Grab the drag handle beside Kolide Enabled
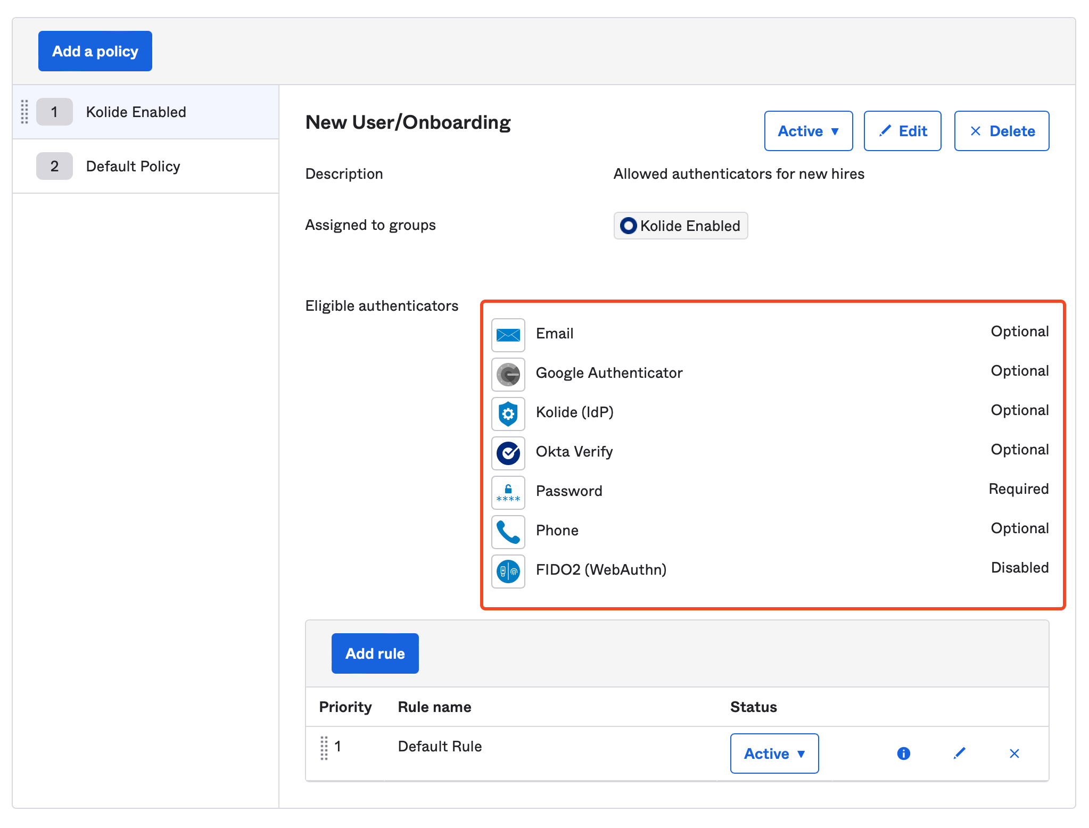The width and height of the screenshot is (1089, 828). coord(24,112)
